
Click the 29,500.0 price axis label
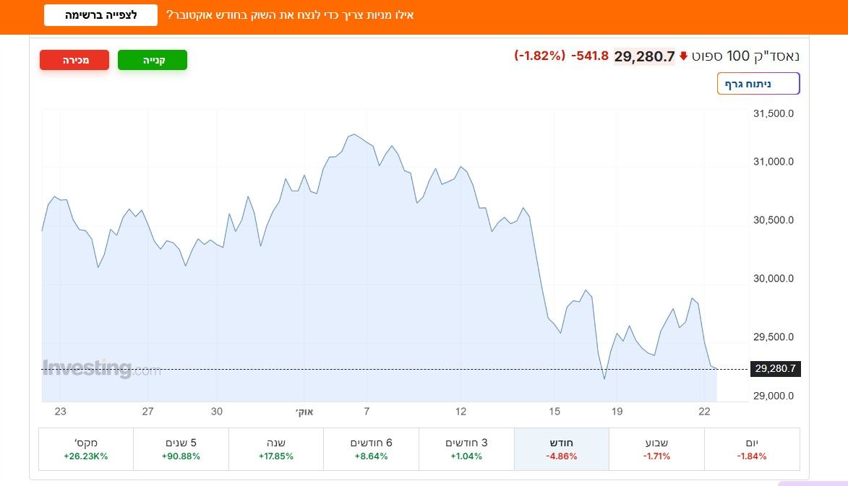[774, 337]
